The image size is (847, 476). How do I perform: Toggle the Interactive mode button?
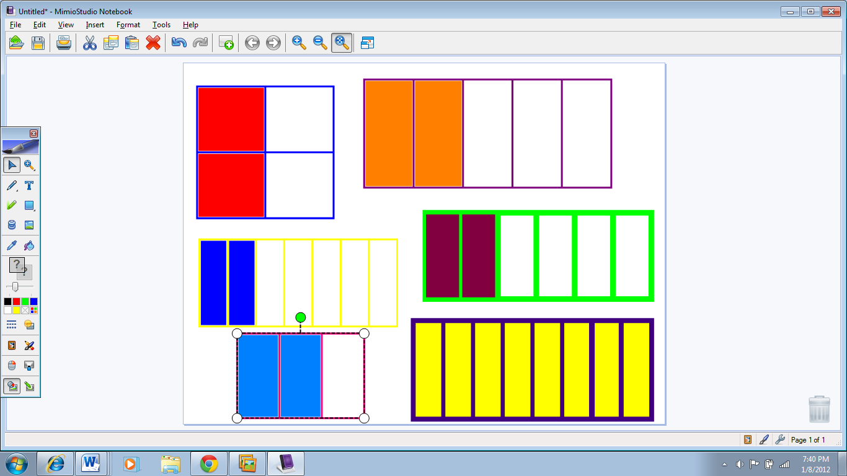11,386
